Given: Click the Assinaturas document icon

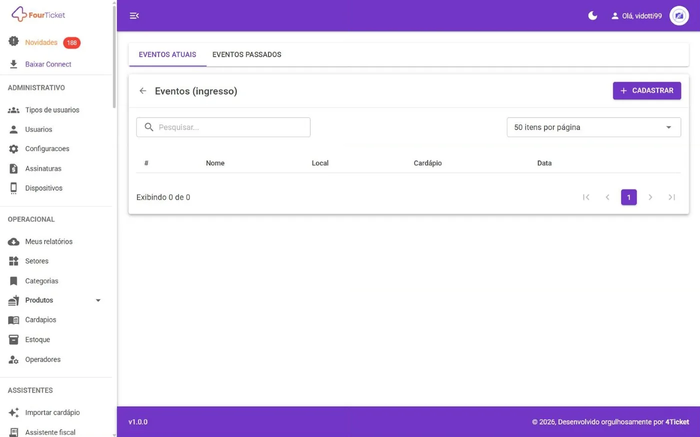Looking at the screenshot, I should 13,168.
